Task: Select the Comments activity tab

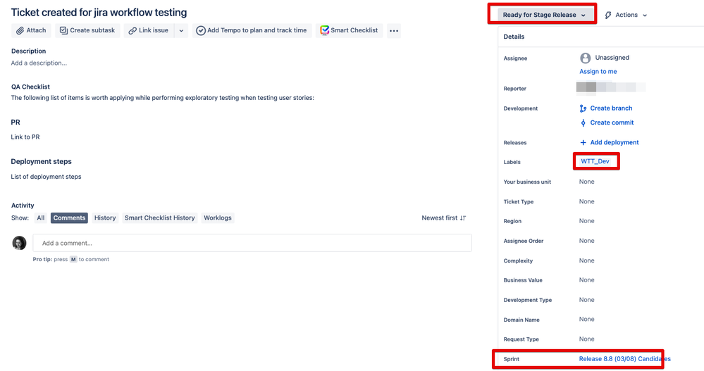Action: [x=69, y=218]
